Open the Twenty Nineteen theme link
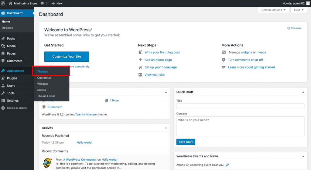This screenshot has height=170, width=311. click(x=86, y=114)
